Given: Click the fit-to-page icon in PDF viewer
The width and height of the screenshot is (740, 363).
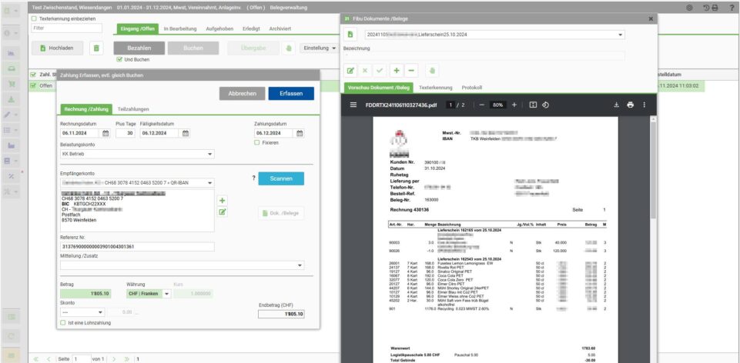Looking at the screenshot, I should tap(533, 105).
